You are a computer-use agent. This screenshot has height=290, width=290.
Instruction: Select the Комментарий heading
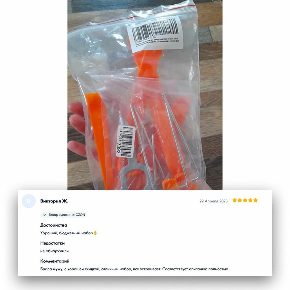tap(55, 261)
